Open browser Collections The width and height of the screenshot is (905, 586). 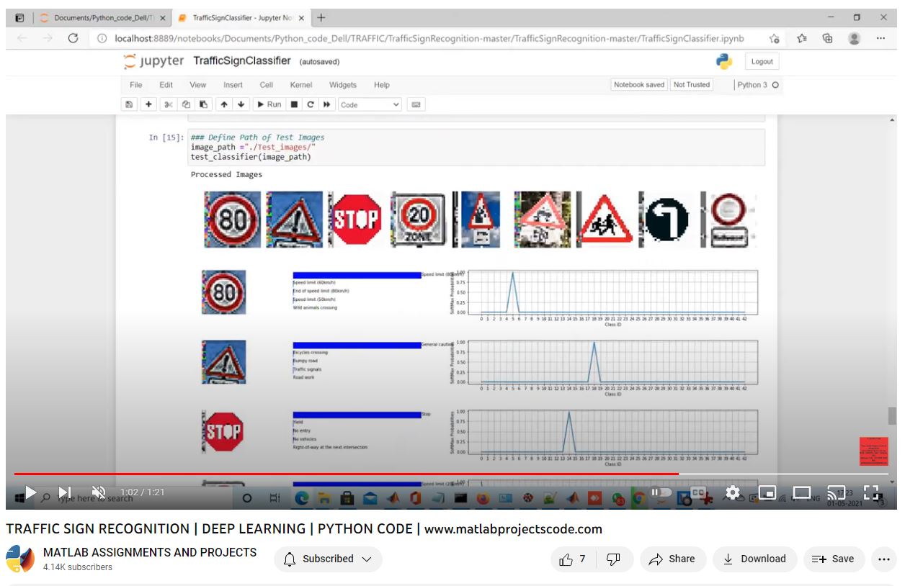tap(828, 38)
